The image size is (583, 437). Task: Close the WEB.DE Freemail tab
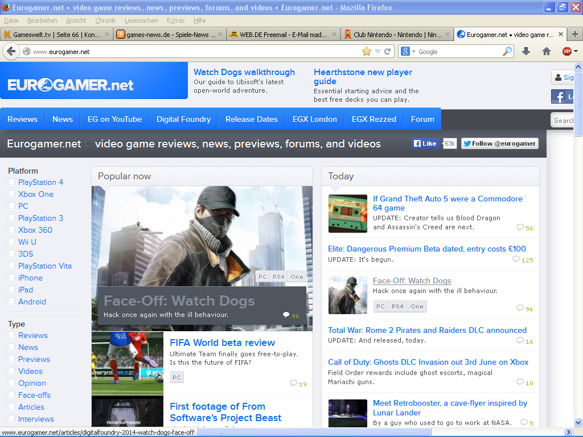coord(334,34)
